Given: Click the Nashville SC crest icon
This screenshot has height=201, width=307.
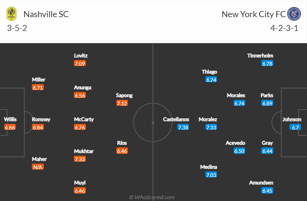Looking at the screenshot, I should (x=12, y=14).
